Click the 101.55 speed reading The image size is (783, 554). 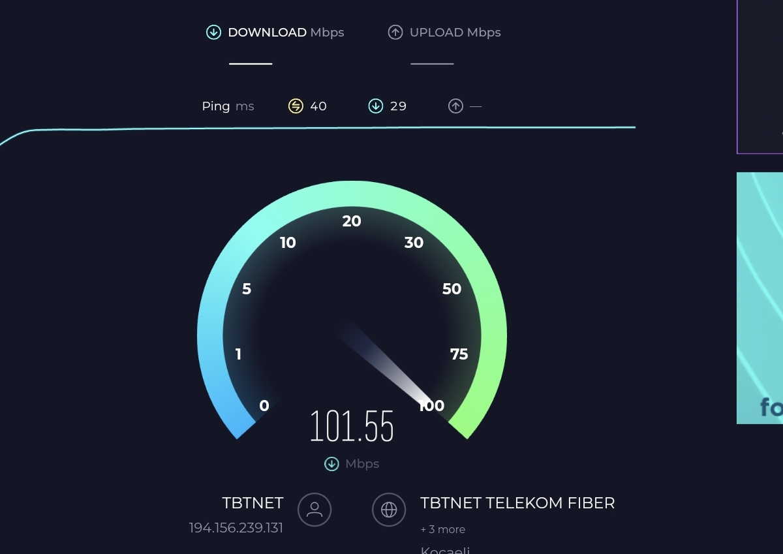pyautogui.click(x=352, y=426)
